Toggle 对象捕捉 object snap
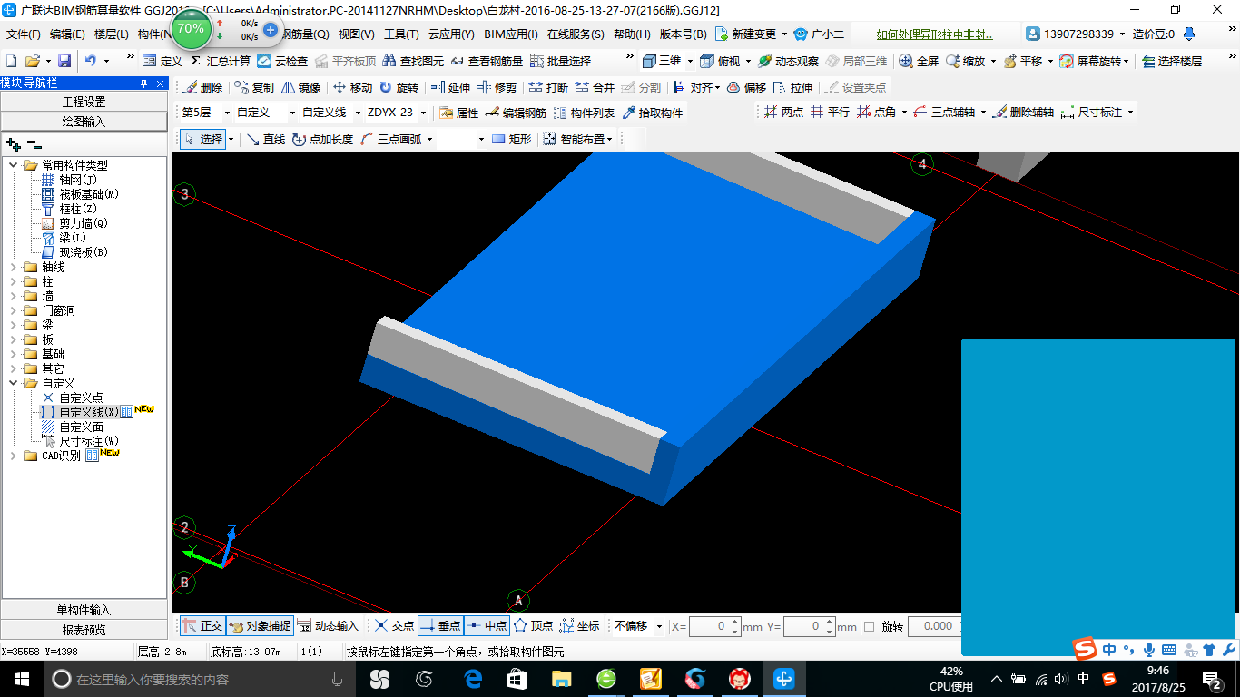 (x=260, y=625)
